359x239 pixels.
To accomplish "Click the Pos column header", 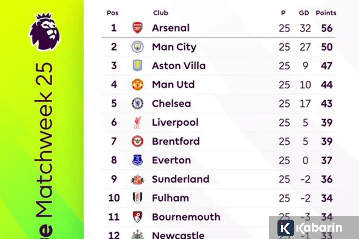I will pos(112,13).
